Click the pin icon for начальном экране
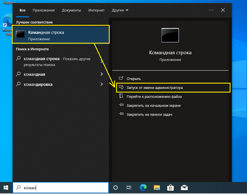This screenshot has height=194, width=247. click(121, 105)
